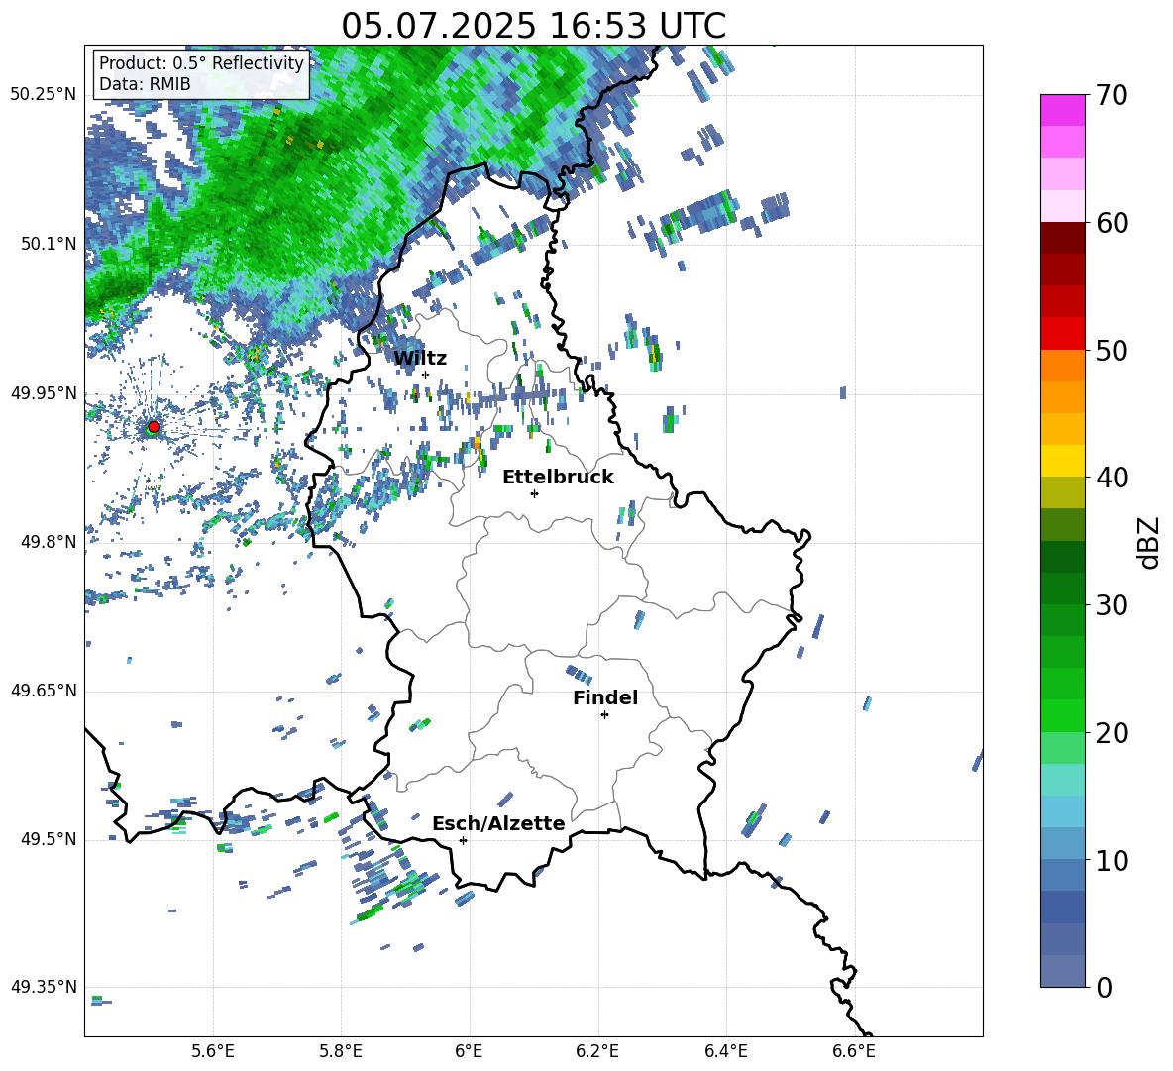Screen dimensions: 1173x1071
Task: Click the Findel city label
Action: point(605,697)
